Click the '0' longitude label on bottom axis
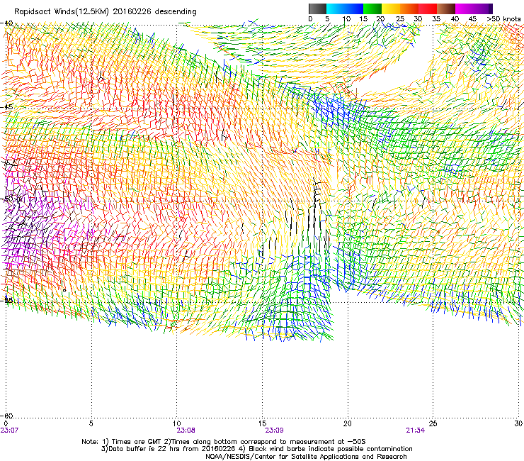Screen dimensions: 524x461 [x=6, y=423]
